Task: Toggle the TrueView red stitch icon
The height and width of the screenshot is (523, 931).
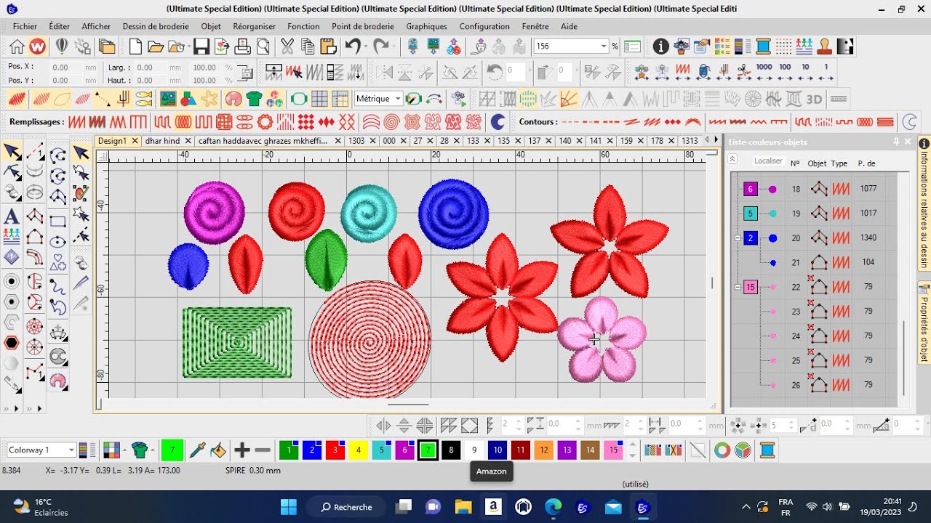Action: pyautogui.click(x=16, y=99)
